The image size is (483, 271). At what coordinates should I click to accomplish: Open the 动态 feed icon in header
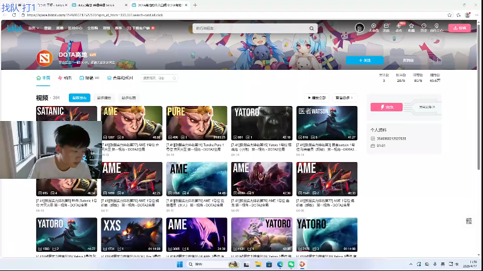[x=398, y=28]
